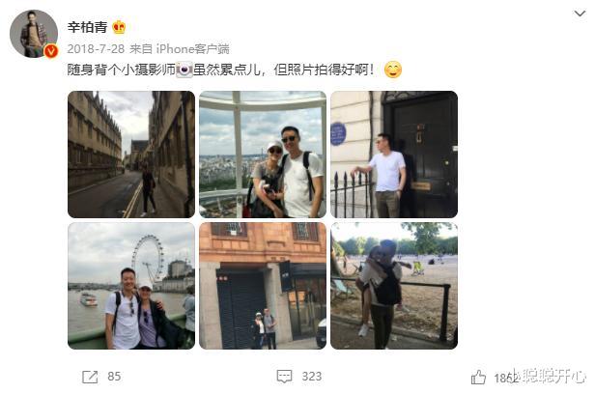Like the post with thumbs-up icon

(x=478, y=378)
